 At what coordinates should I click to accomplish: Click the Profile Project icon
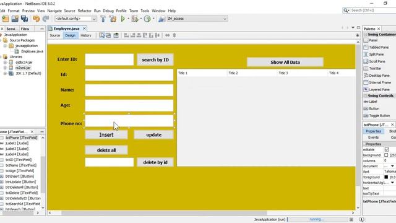click(x=147, y=19)
